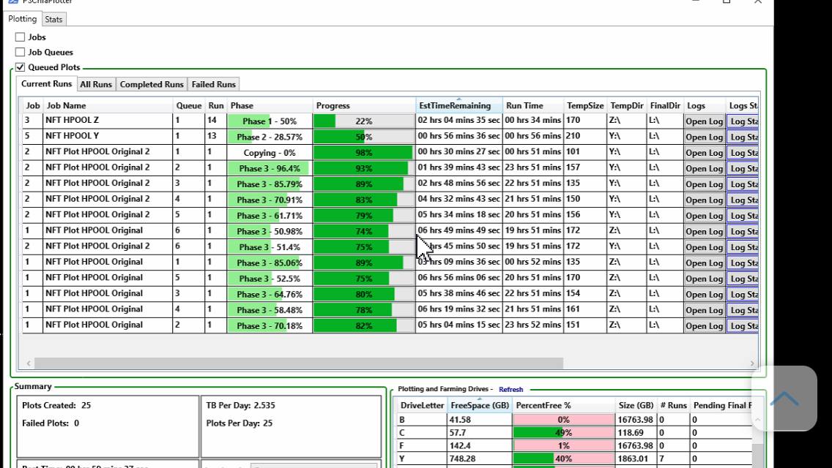The width and height of the screenshot is (832, 468).
Task: Sort runs by Phase column header
Action: [x=270, y=105]
